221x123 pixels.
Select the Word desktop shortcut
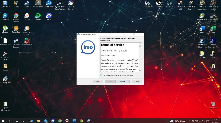click(x=202, y=29)
